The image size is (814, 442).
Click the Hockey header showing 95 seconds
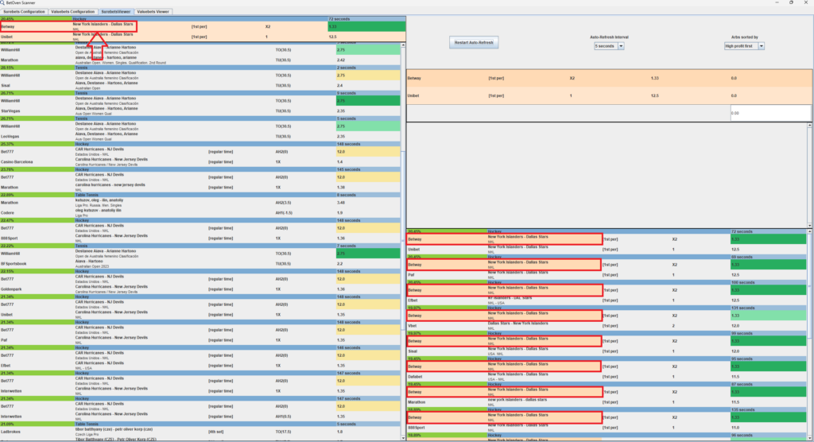(607, 359)
